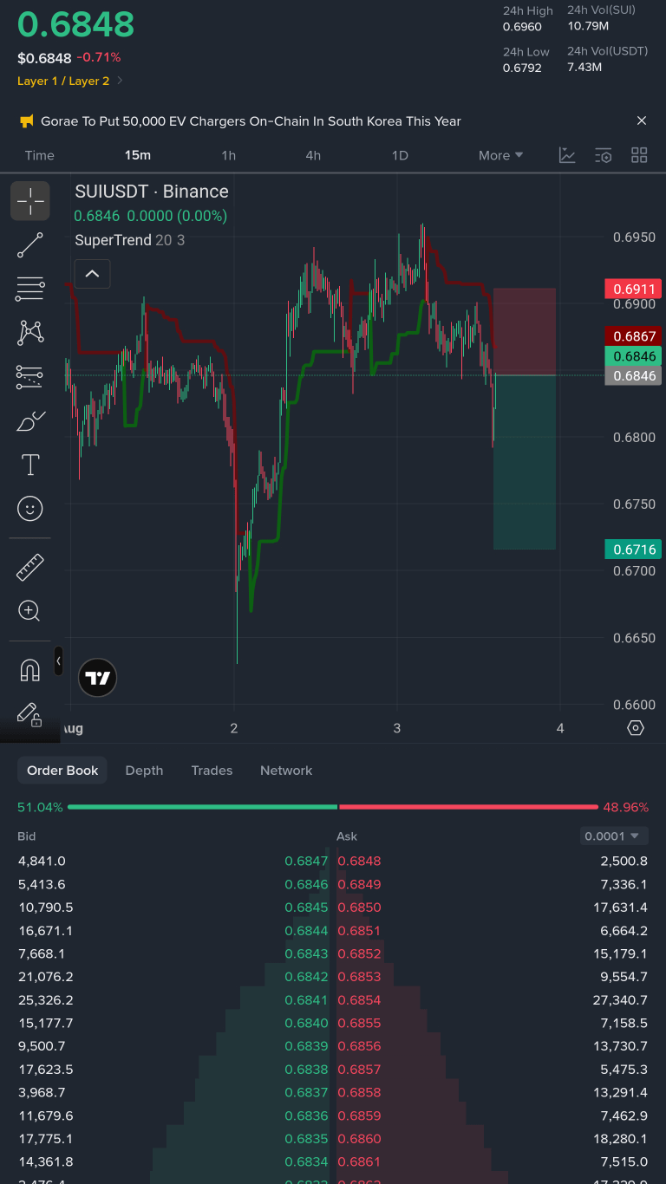Click ask quantity 27,340.7
This screenshot has height=1184, width=666.
tap(619, 999)
